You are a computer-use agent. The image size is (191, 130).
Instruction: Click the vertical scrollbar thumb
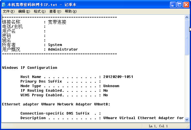coord(187,37)
